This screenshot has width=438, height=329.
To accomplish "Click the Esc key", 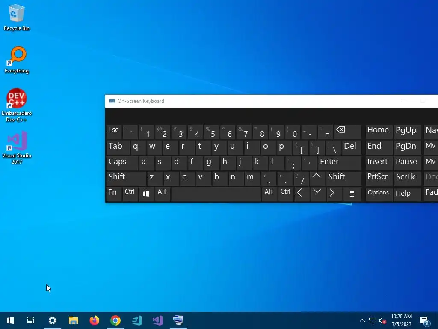I will [114, 132].
